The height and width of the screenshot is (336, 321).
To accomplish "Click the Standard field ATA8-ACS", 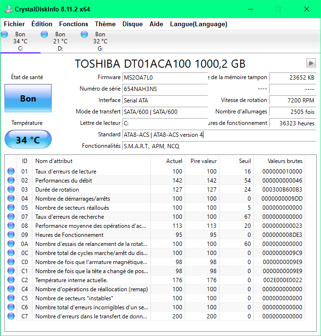I will (219, 134).
